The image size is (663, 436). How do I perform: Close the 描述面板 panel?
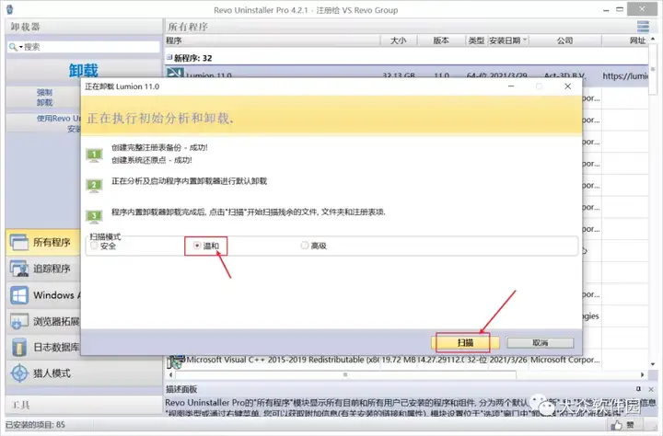pos(651,389)
